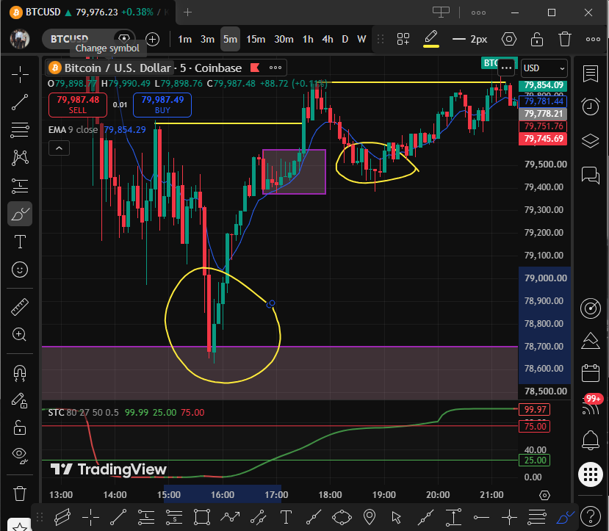609x531 pixels.
Task: Open the USD currency dropdown
Action: click(544, 68)
